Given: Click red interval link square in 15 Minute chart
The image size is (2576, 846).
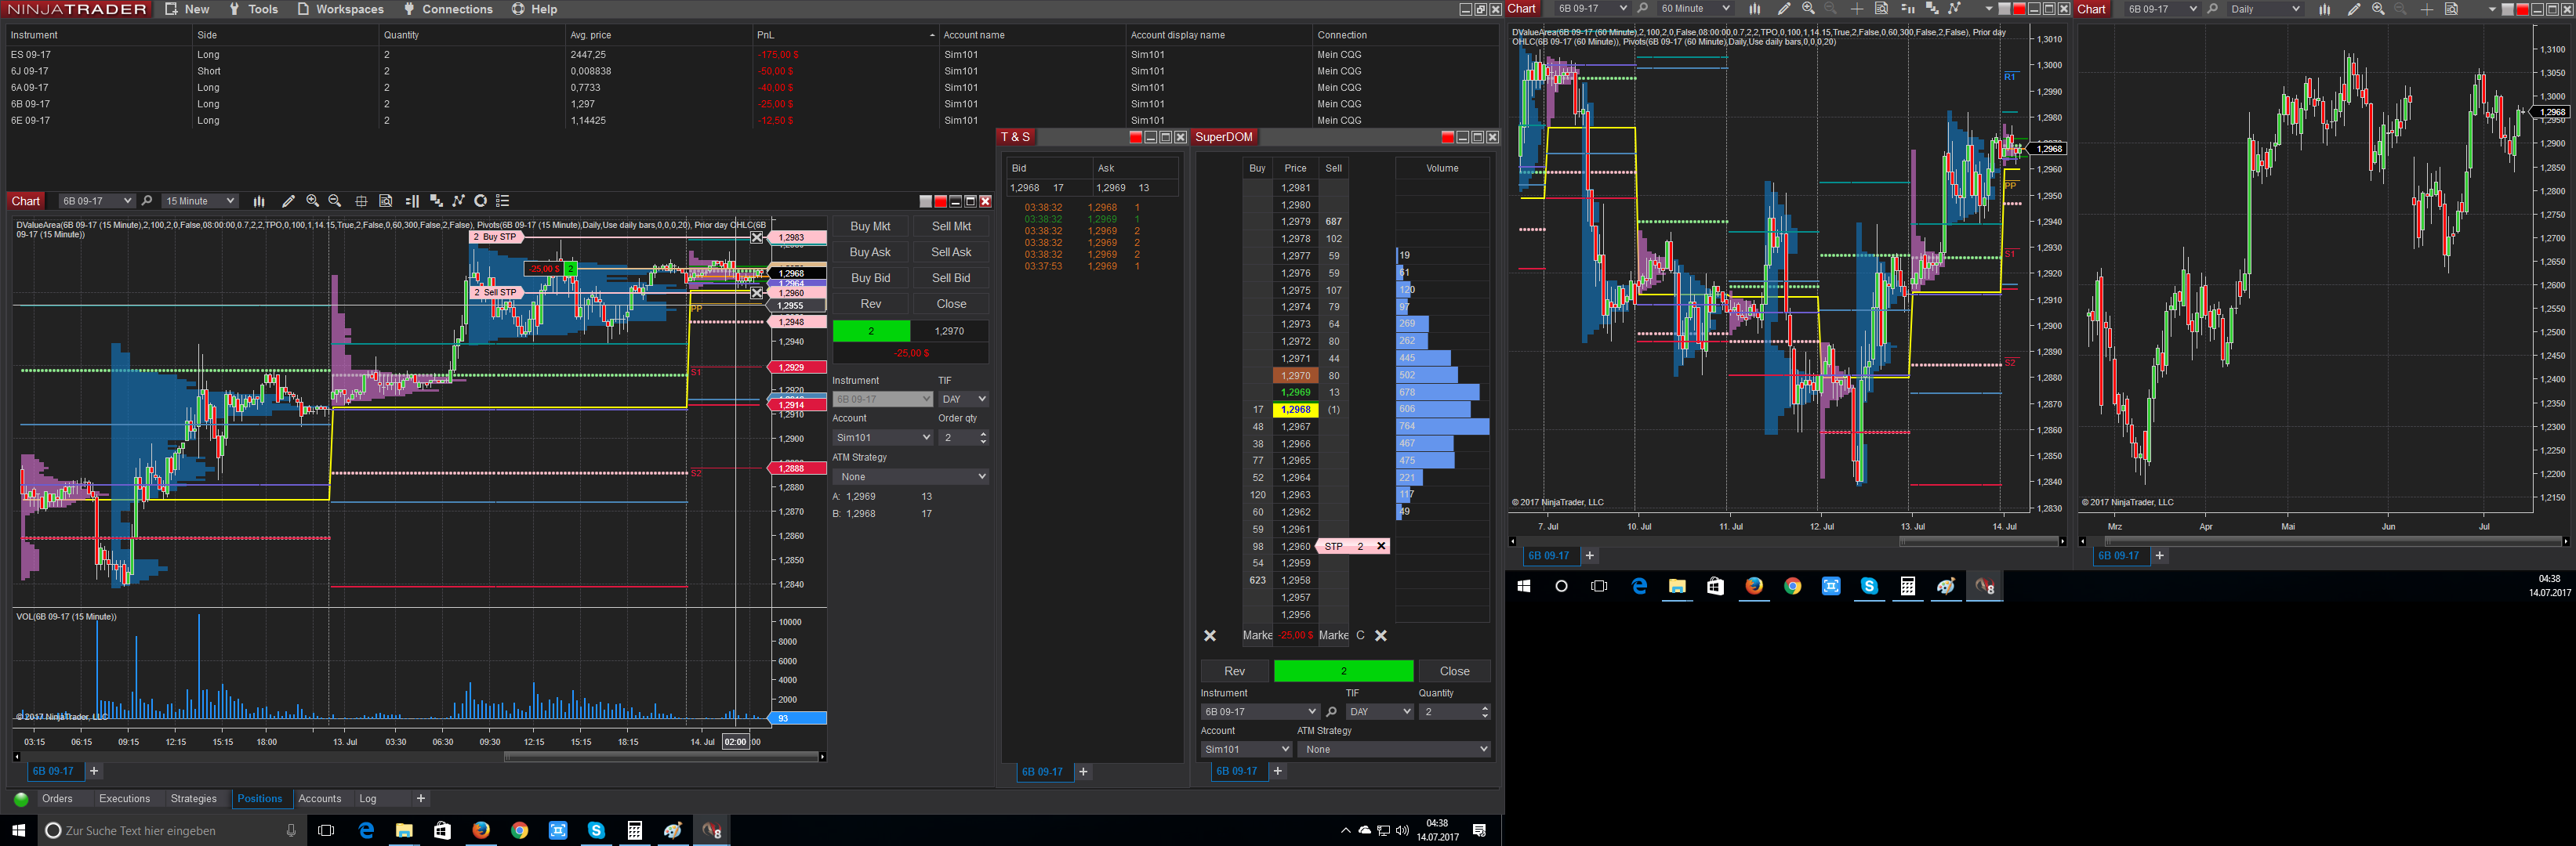Looking at the screenshot, I should coord(940,202).
